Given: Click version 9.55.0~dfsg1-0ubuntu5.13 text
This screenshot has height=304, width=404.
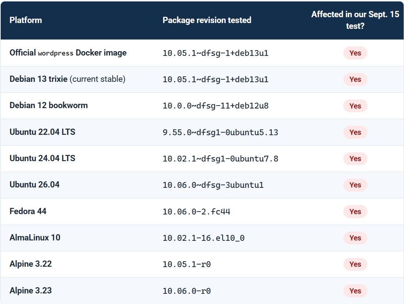Looking at the screenshot, I should [x=220, y=132].
